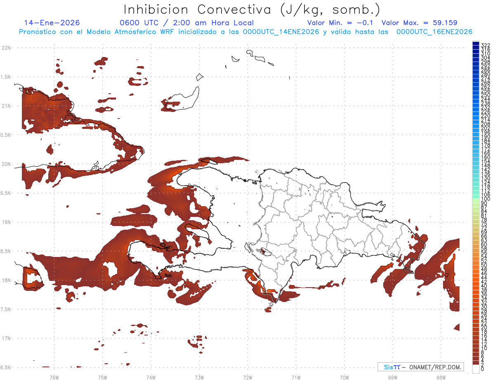Click the "75W" longitude label

(103, 377)
